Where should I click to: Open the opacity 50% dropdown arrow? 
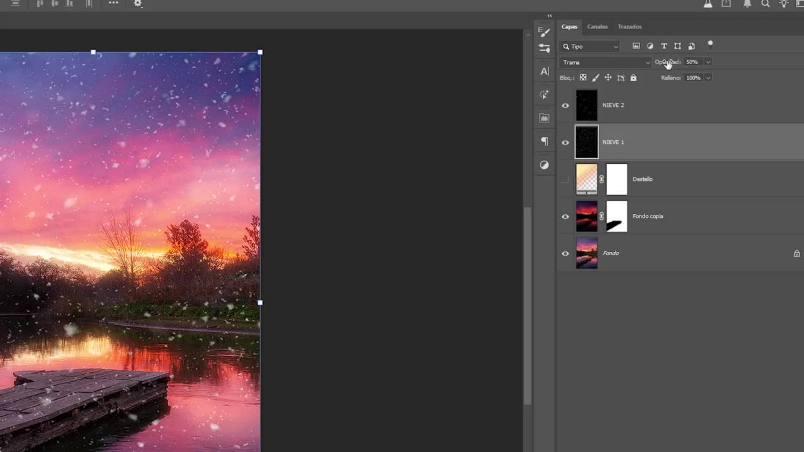(708, 62)
